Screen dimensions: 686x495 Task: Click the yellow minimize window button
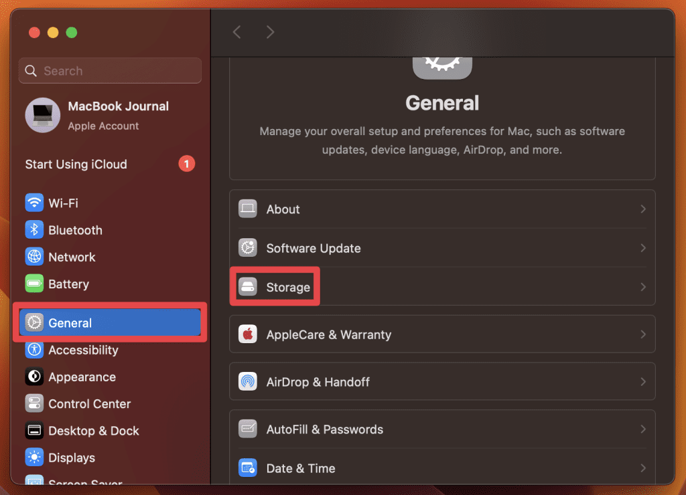[53, 32]
